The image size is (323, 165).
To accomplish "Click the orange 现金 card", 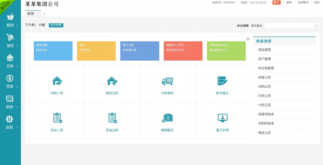I will [97, 51].
